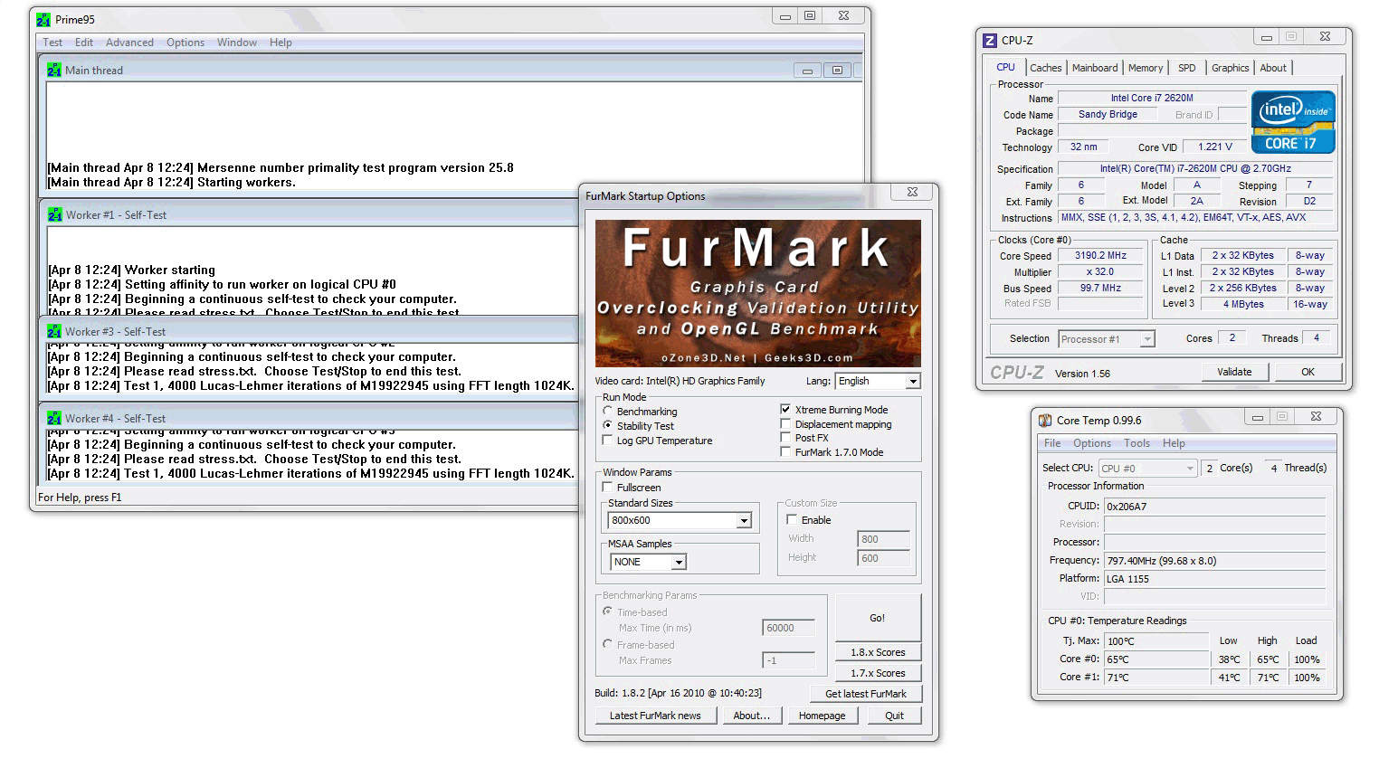The width and height of the screenshot is (1379, 768).
Task: Open the FurMark Lang dropdown
Action: (912, 381)
